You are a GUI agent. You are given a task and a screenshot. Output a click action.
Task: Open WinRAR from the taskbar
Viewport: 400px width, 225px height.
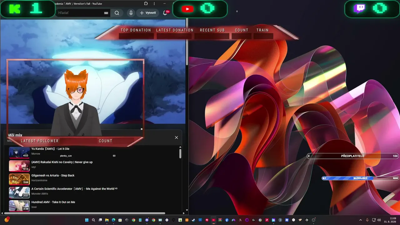220,220
